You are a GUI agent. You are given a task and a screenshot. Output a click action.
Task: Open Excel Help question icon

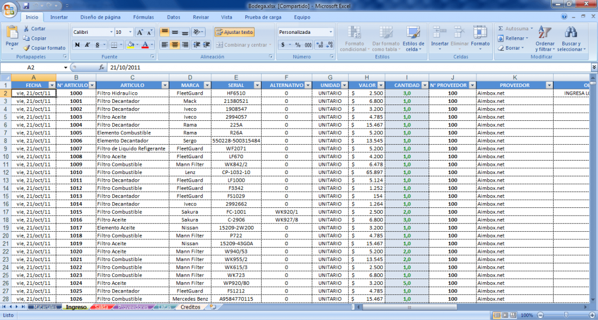click(x=565, y=17)
